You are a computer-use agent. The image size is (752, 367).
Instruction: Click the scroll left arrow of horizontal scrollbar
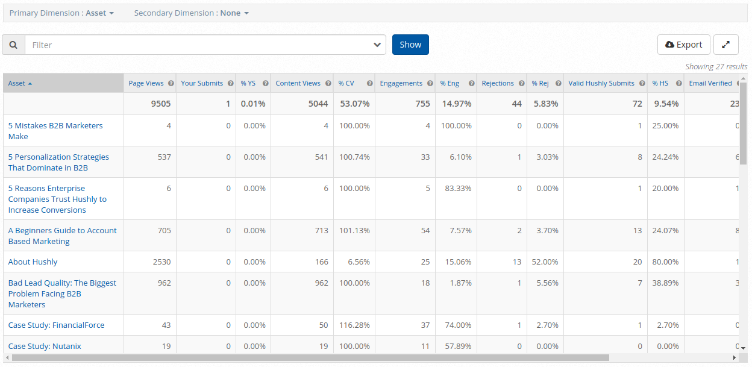coord(7,358)
